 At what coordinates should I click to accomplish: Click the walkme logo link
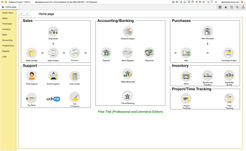tap(53, 99)
